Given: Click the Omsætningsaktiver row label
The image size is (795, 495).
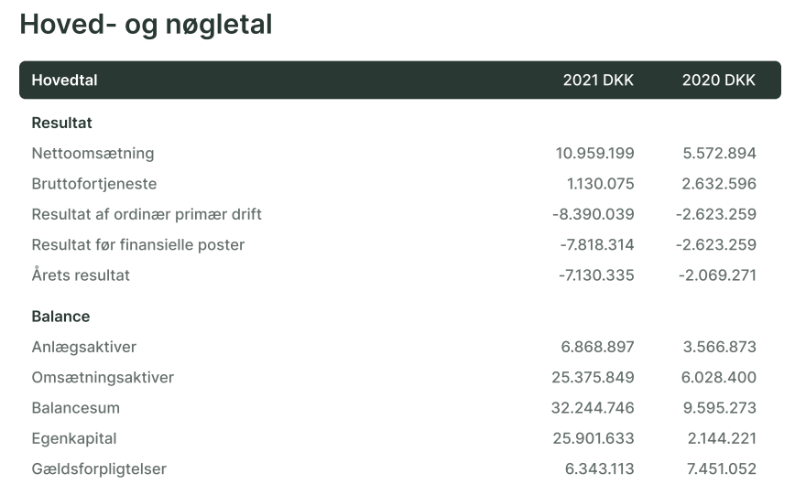Looking at the screenshot, I should tap(103, 378).
